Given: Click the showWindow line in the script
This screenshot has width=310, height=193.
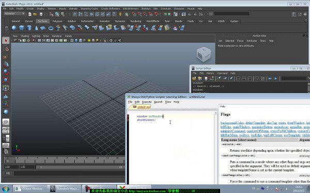Looking at the screenshot, I should click(146, 120).
